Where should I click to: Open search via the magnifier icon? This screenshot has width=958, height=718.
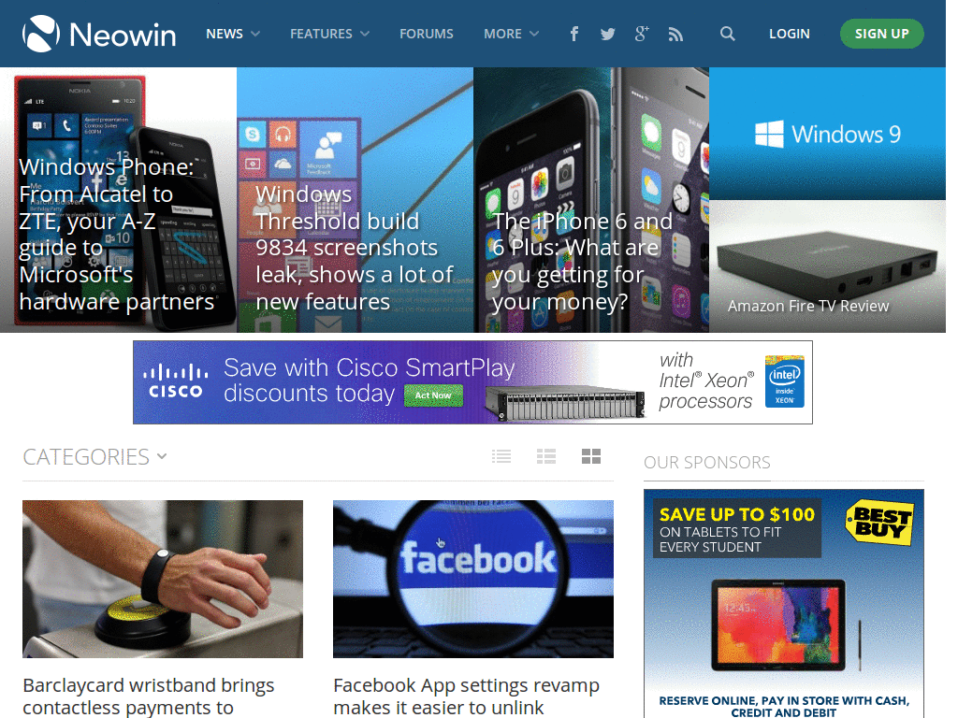tap(727, 34)
